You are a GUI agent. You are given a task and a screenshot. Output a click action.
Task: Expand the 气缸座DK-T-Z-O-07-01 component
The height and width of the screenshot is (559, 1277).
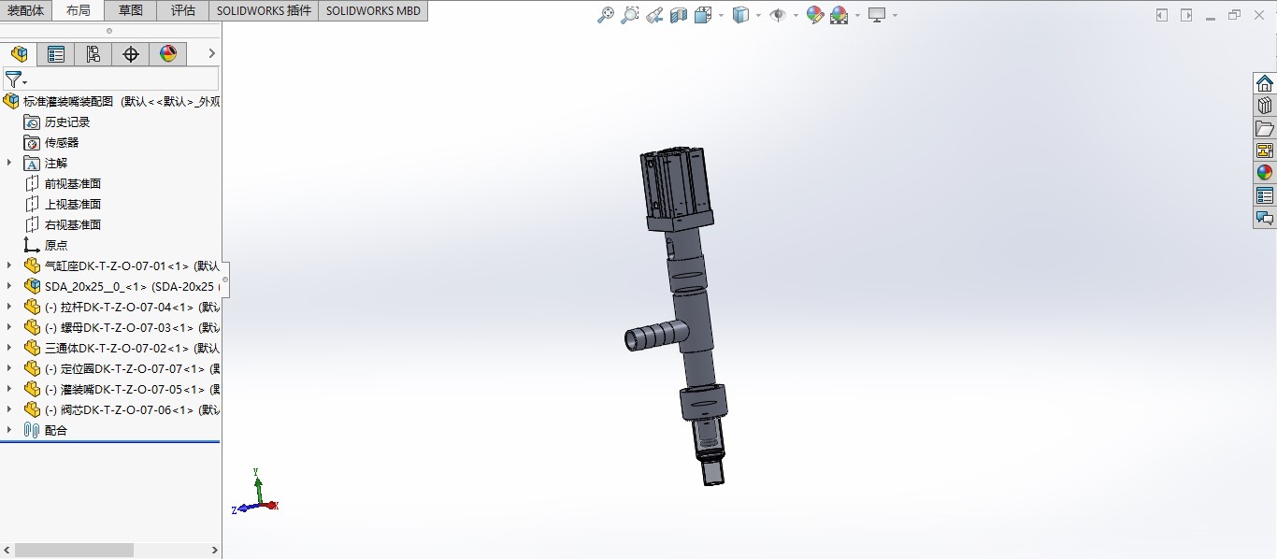pos(9,265)
